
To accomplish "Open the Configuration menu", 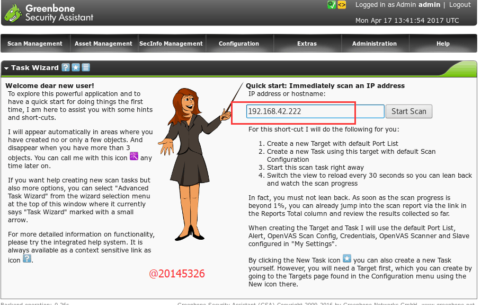I will click(239, 43).
